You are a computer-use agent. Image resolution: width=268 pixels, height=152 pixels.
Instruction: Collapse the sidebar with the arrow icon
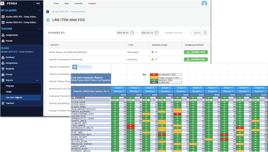click(38, 3)
